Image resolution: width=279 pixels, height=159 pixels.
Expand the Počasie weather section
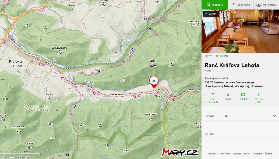click(x=240, y=116)
